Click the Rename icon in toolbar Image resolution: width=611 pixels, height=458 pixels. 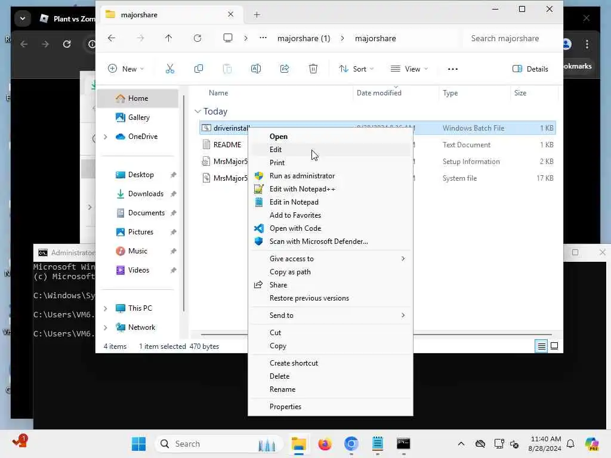pos(255,69)
